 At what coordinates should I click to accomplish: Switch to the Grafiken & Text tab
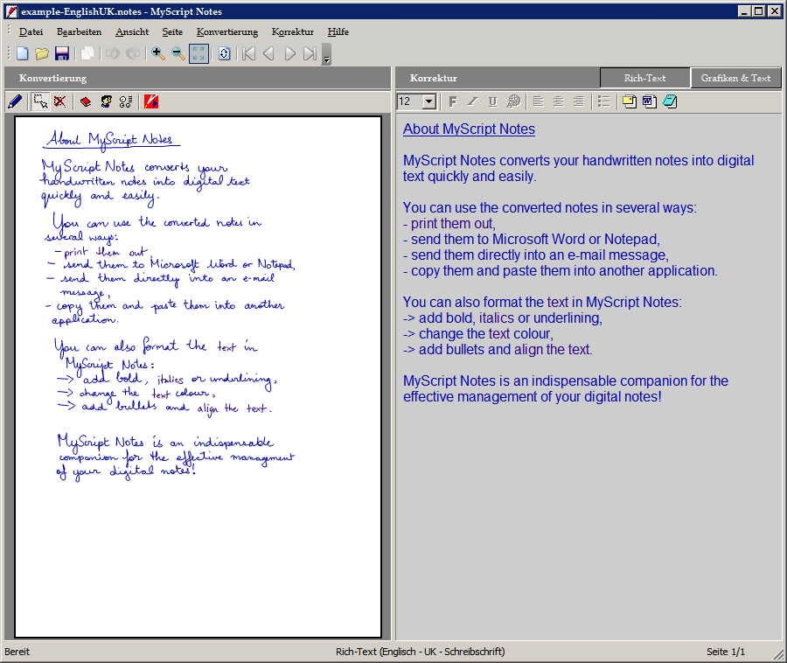[x=735, y=79]
